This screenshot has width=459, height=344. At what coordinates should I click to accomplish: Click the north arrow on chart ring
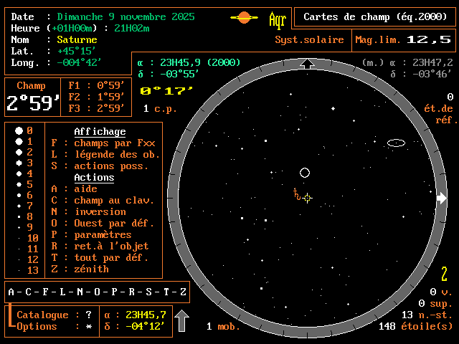point(308,64)
